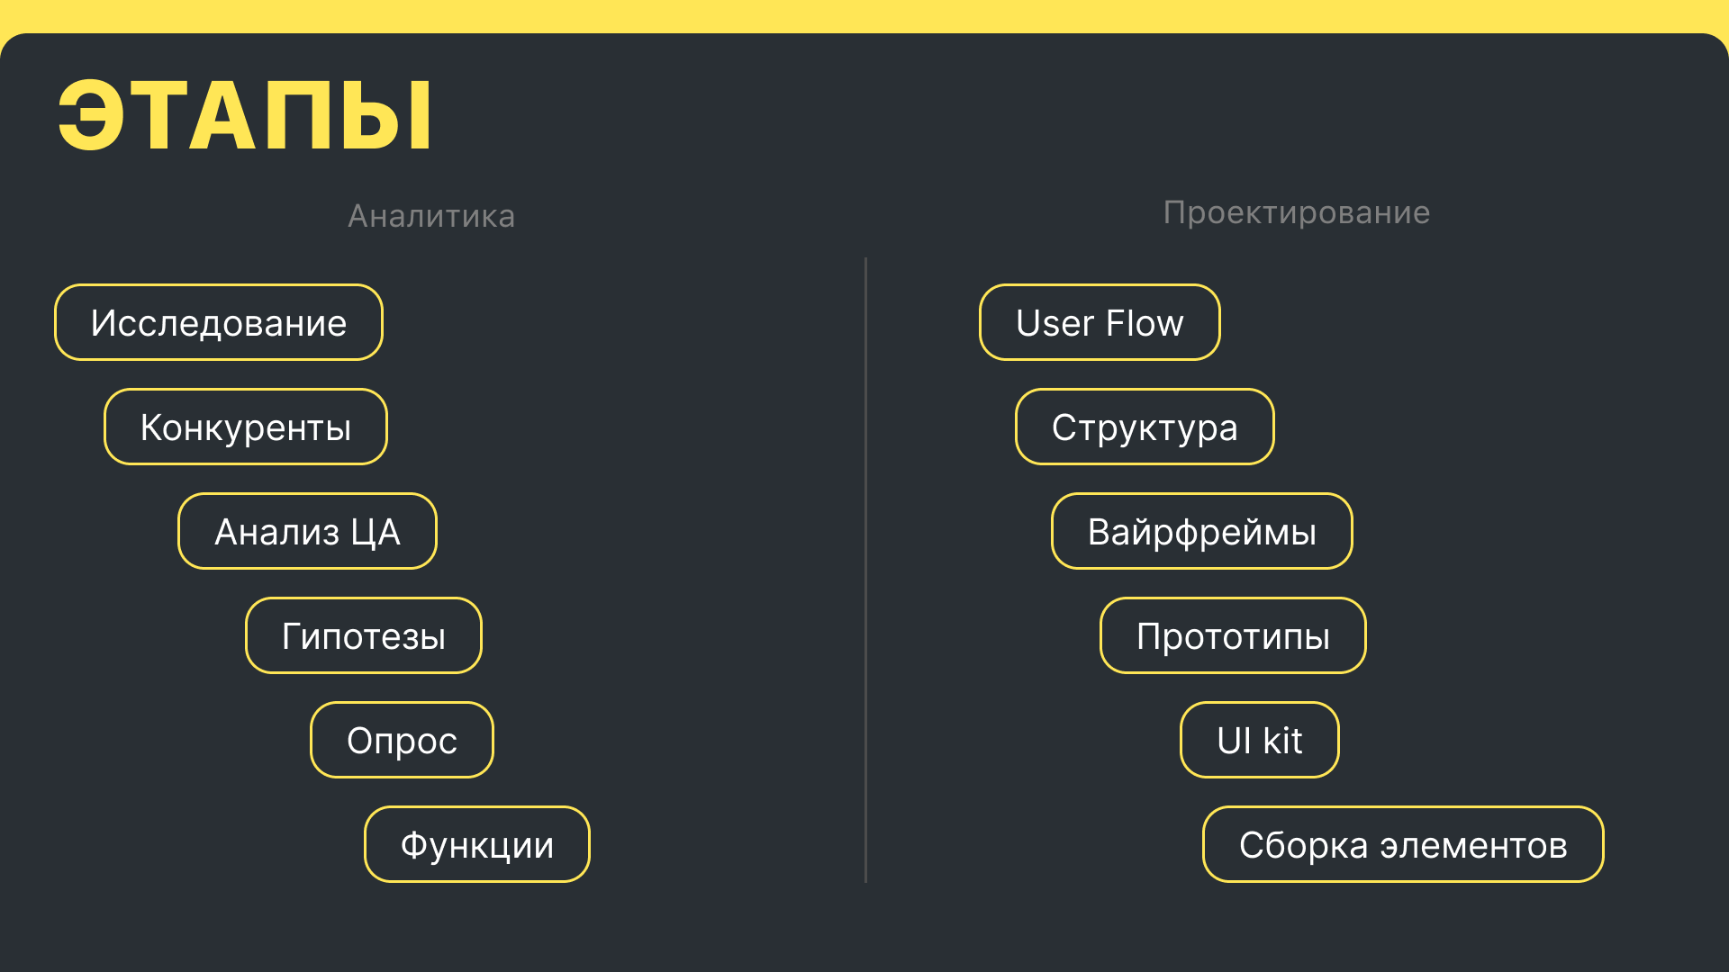Image resolution: width=1729 pixels, height=972 pixels.
Task: Click the word Flow in User Flow
Action: click(1145, 323)
